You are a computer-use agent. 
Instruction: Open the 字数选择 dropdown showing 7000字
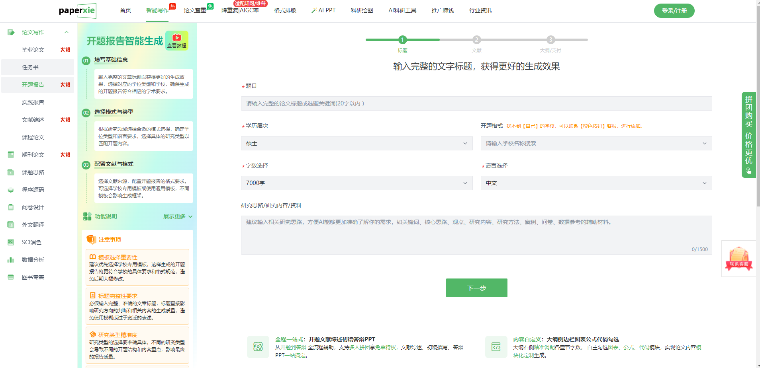(x=356, y=183)
